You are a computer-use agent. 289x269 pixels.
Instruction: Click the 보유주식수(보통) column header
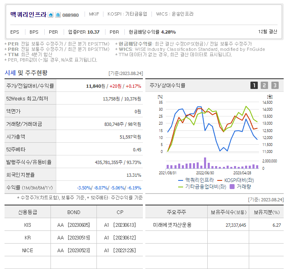[228, 212]
